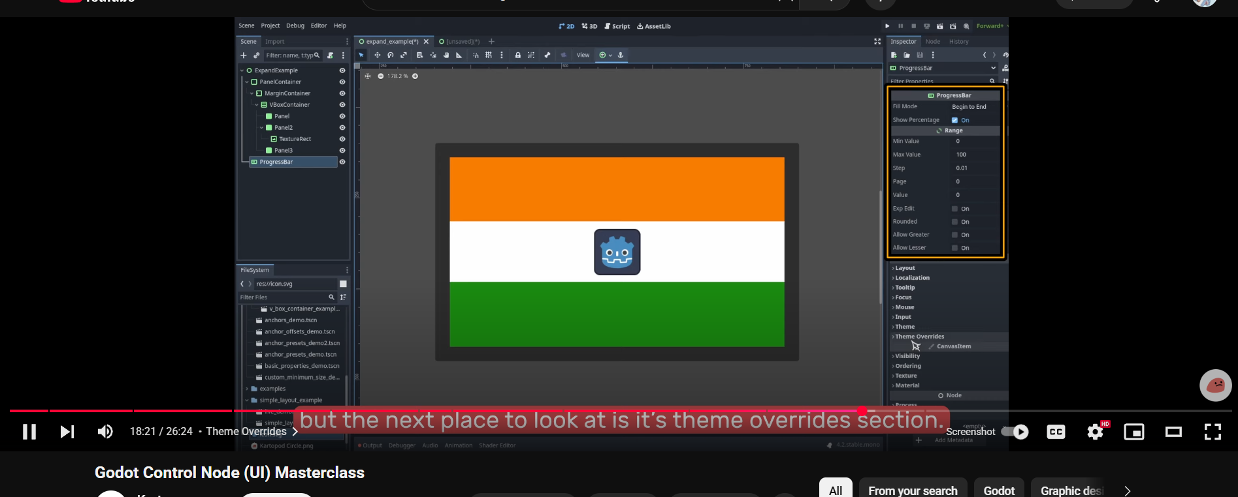Switch to the Import dock tab
1238x497 pixels.
point(274,42)
